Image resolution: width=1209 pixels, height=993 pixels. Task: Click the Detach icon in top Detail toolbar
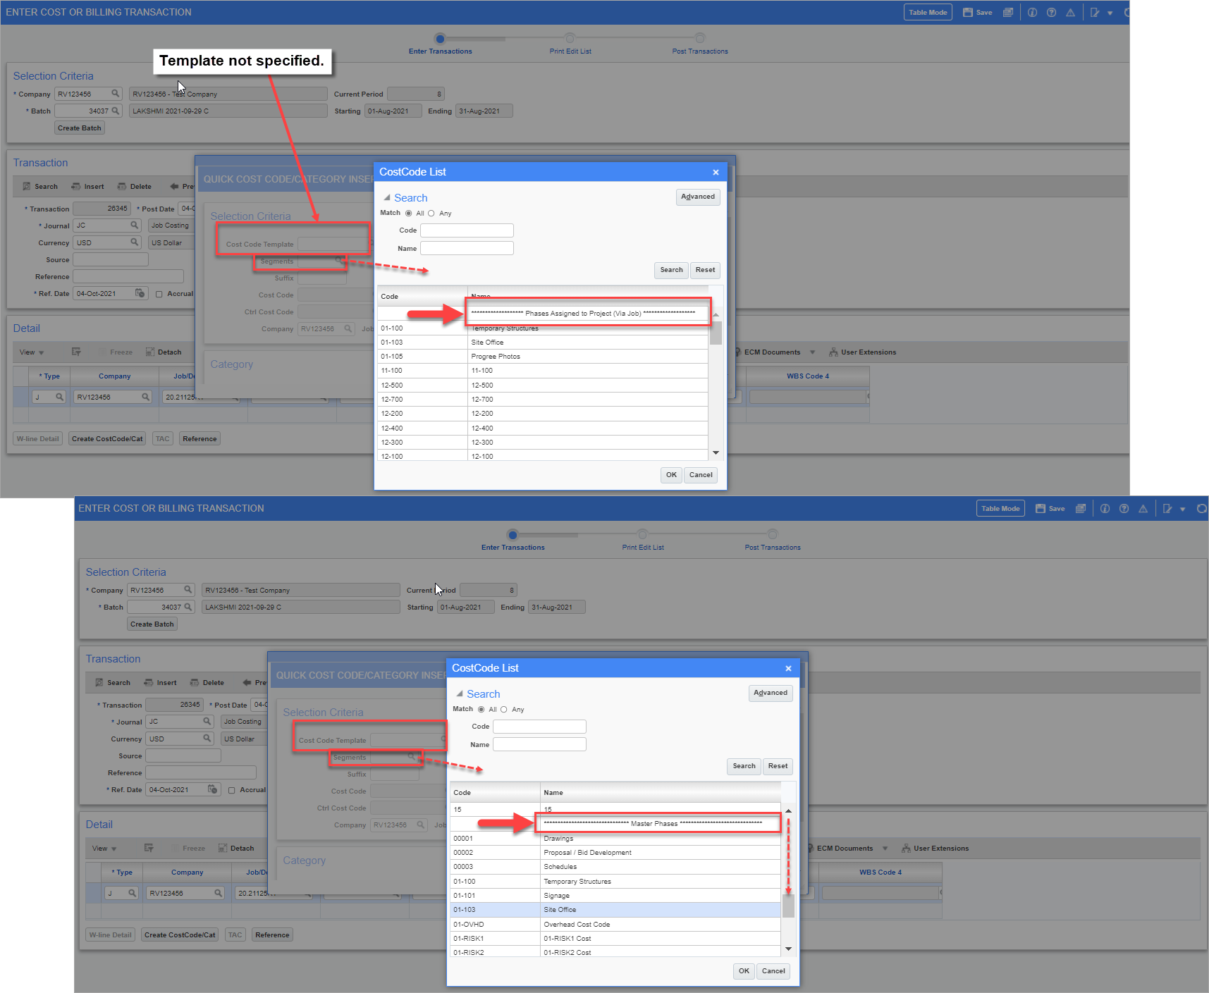pos(150,352)
